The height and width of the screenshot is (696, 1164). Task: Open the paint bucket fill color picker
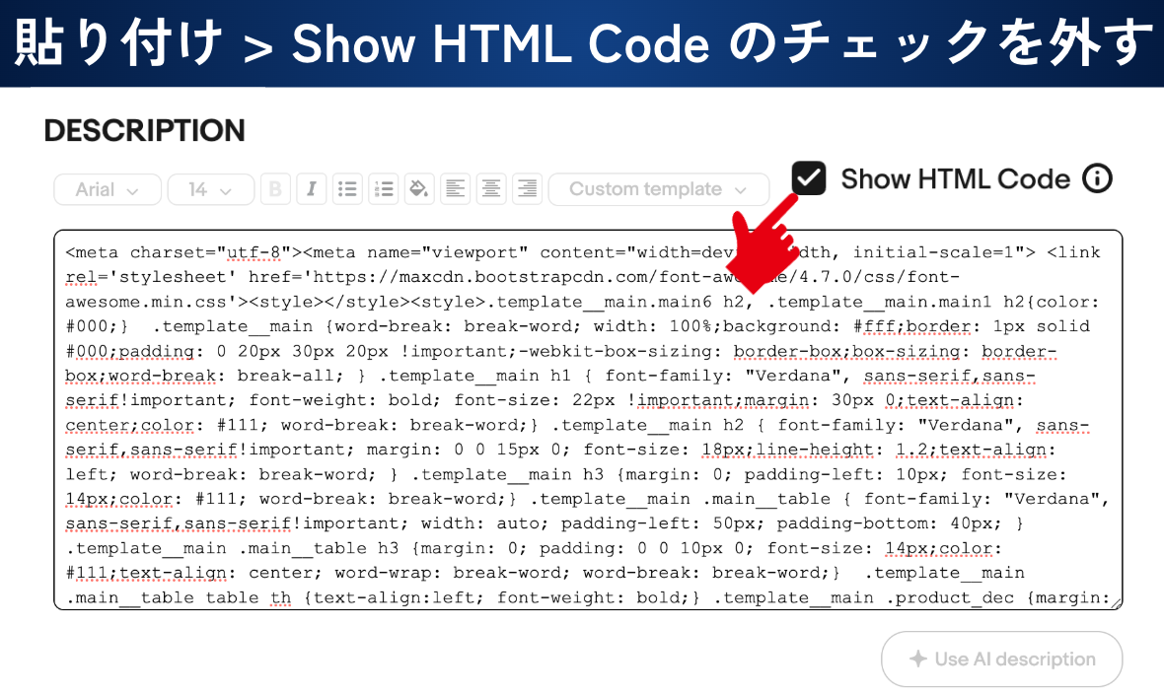[419, 189]
